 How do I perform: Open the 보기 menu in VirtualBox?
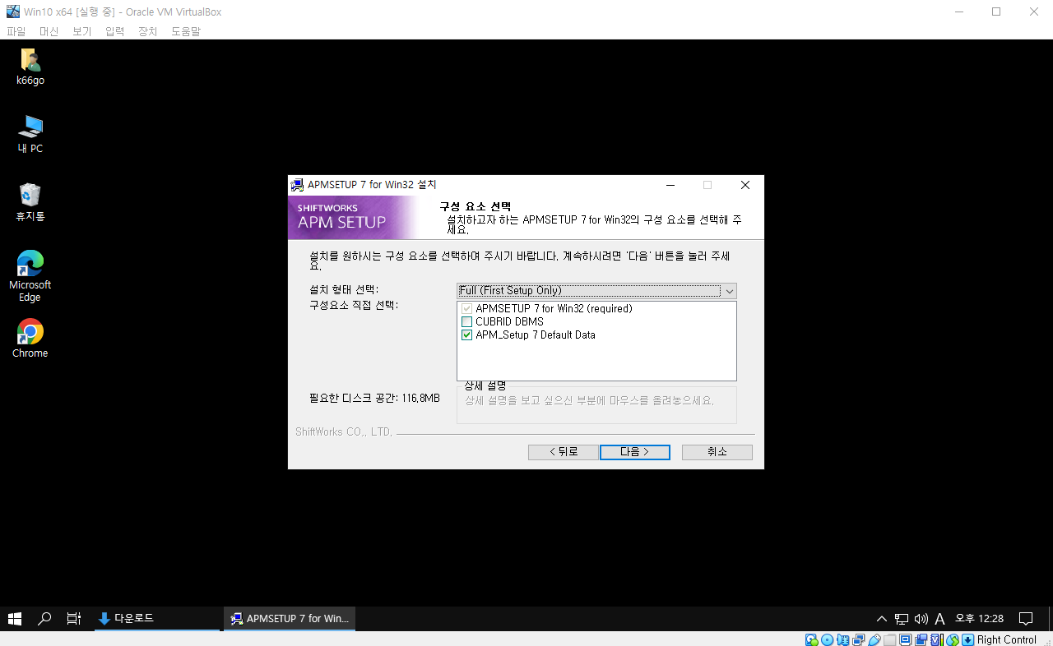point(81,31)
